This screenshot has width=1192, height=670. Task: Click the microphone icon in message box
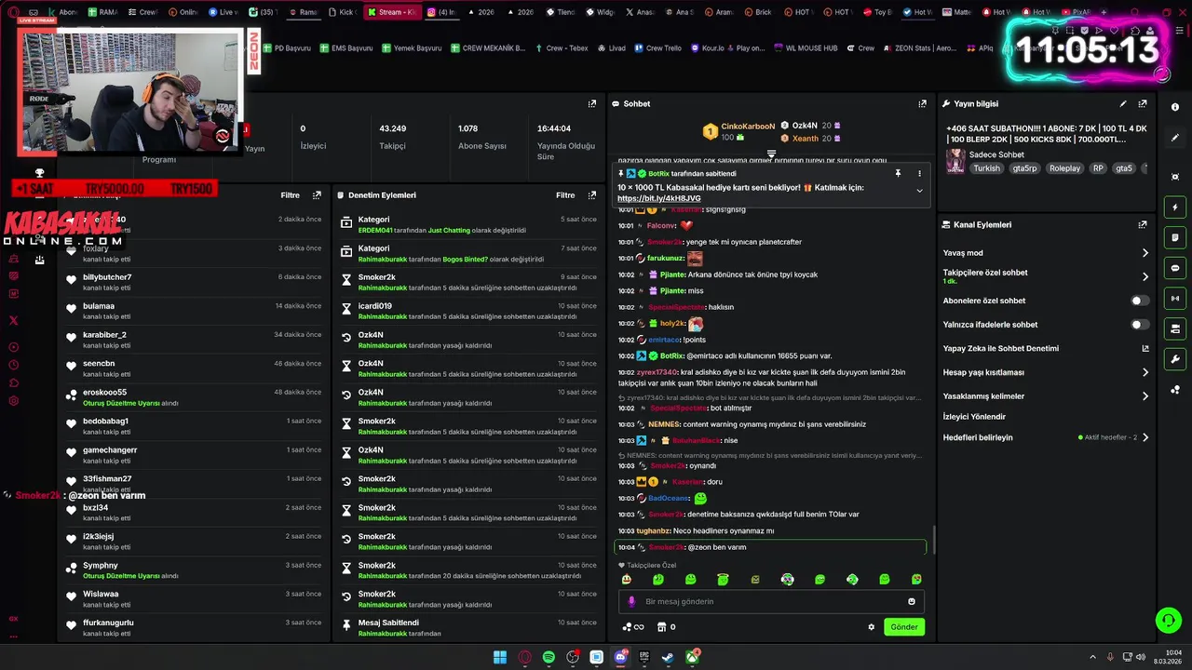click(631, 601)
